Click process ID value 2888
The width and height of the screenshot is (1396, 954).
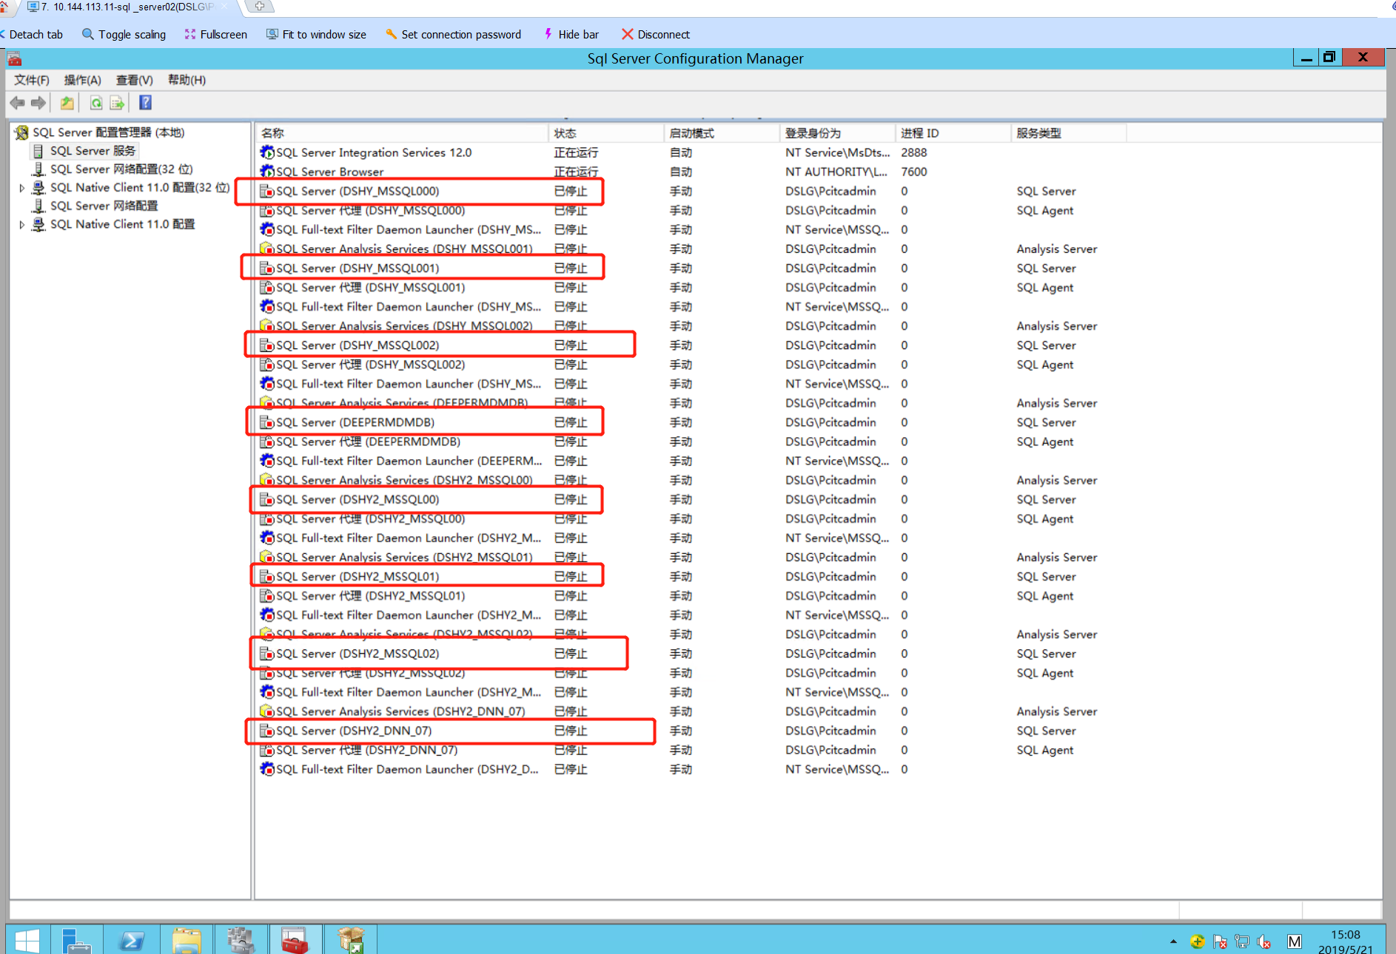click(x=913, y=152)
